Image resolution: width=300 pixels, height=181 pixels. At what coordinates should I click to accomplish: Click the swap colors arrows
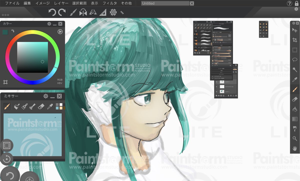(13, 31)
